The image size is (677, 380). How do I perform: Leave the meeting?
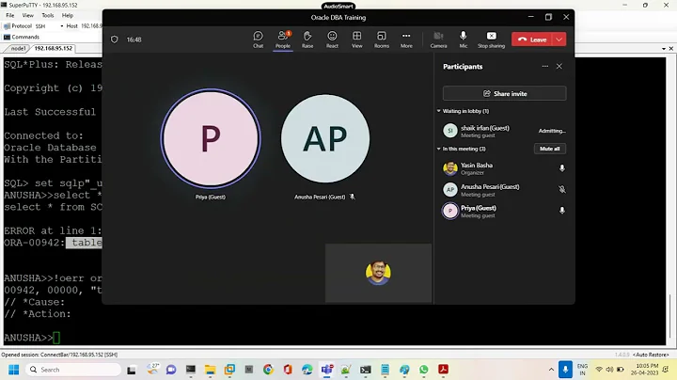point(532,40)
